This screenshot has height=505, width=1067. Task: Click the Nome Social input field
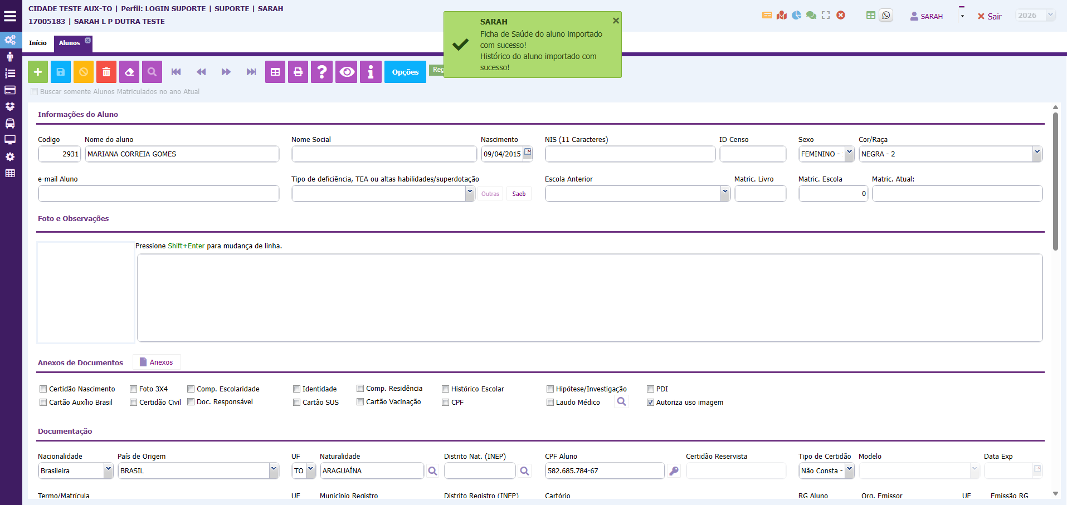[384, 154]
